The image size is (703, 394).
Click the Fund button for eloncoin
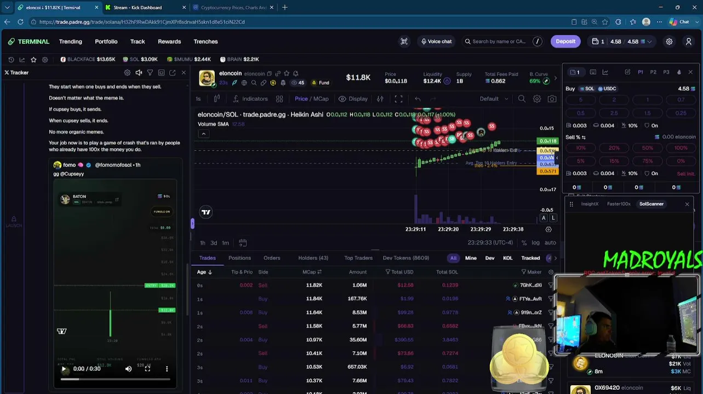pyautogui.click(x=321, y=83)
